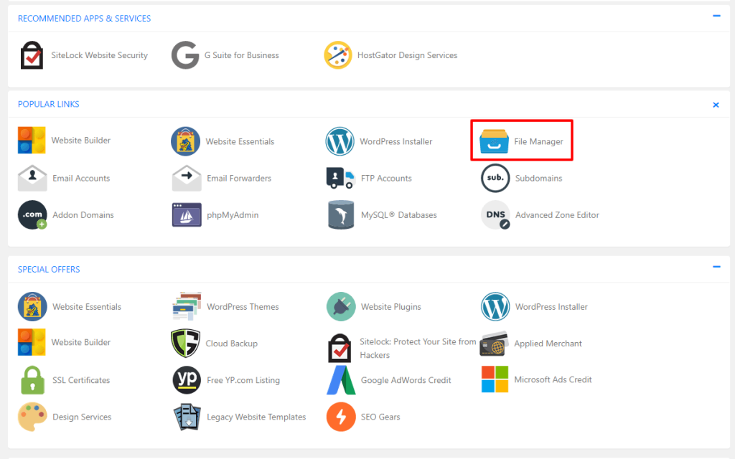Viewport: 735px width, 459px height.
Task: Open the phpMyAdmin sailboat icon
Action: tap(187, 215)
